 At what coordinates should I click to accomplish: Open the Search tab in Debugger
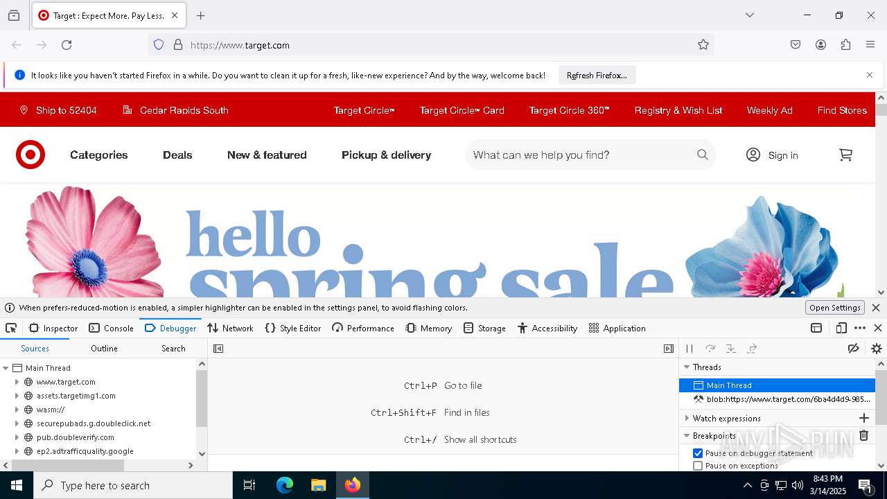173,349
